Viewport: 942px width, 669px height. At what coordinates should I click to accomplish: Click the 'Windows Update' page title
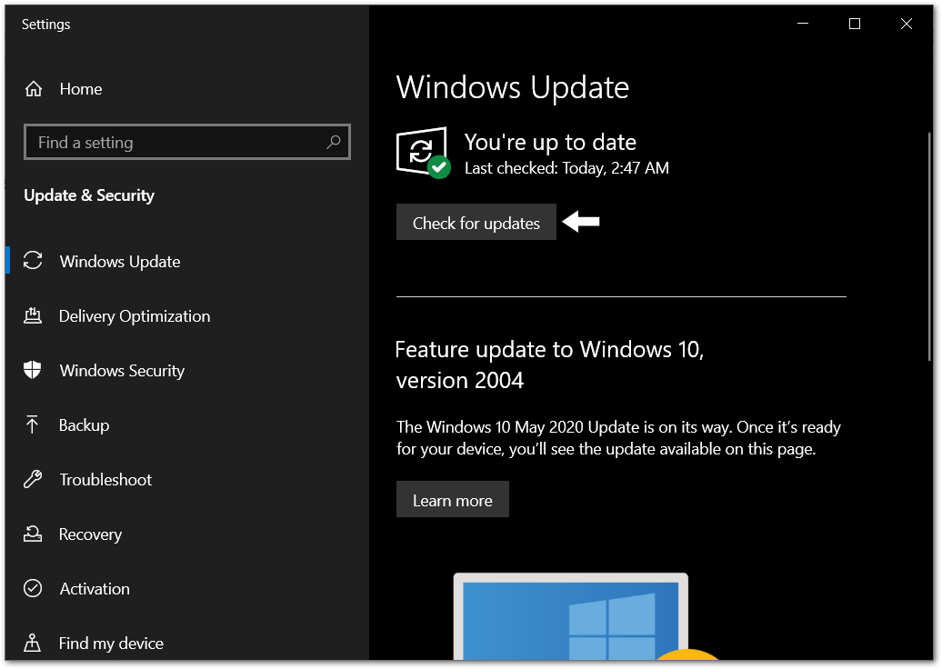point(513,87)
